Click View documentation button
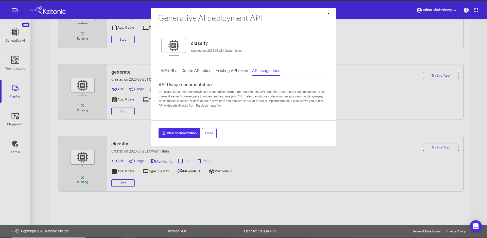Viewport: 487px width, 238px height. coord(179,133)
